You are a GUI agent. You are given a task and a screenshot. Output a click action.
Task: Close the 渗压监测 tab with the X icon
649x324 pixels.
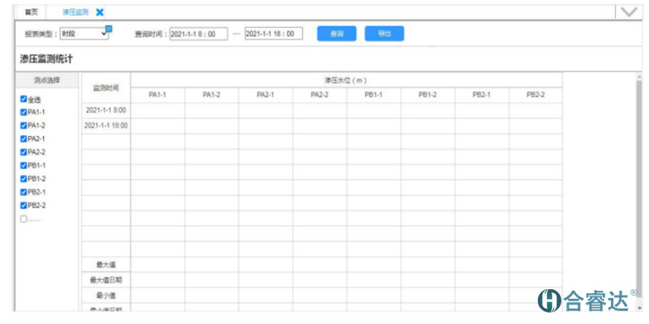click(99, 12)
